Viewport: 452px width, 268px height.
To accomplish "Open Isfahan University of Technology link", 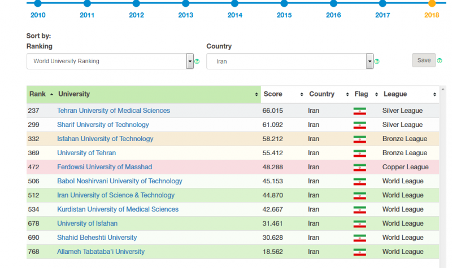I will point(105,139).
